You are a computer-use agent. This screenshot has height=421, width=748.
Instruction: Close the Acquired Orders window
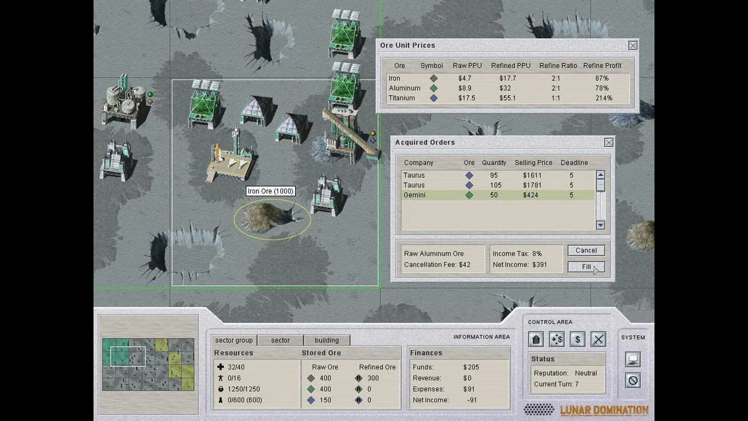[x=609, y=143]
